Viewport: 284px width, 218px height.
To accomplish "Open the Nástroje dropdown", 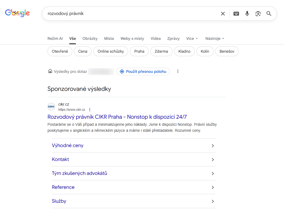I will pyautogui.click(x=214, y=38).
